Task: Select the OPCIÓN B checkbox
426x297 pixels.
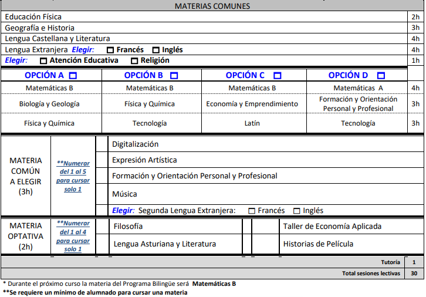Action: [x=174, y=76]
